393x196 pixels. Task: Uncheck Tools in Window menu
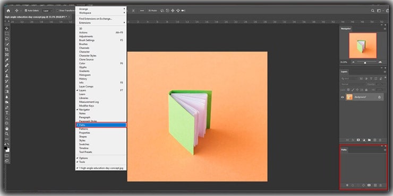point(101,162)
